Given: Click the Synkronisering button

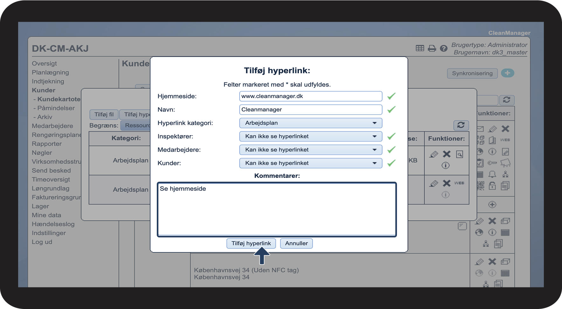Looking at the screenshot, I should click(x=472, y=73).
